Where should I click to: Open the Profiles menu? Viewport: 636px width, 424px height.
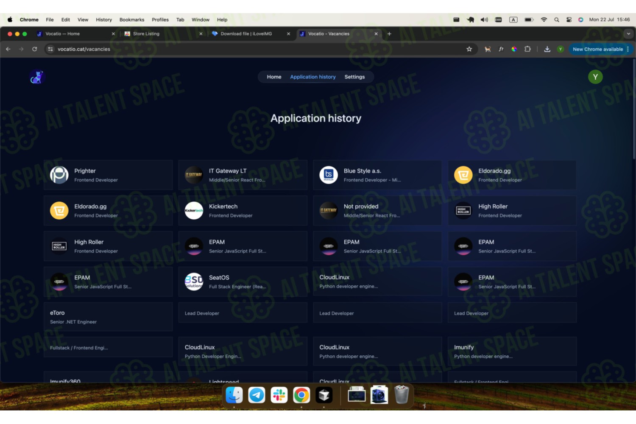click(x=160, y=20)
